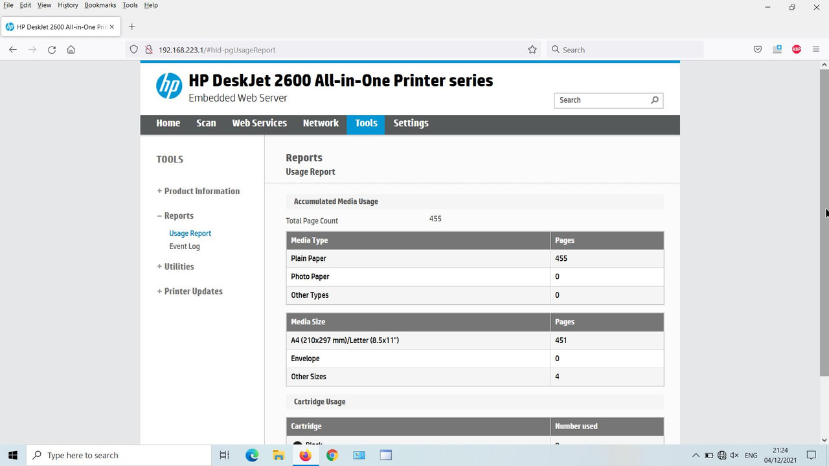Viewport: 829px width, 466px height.
Task: Click the taskbar clock showing 21:24
Action: [780, 455]
